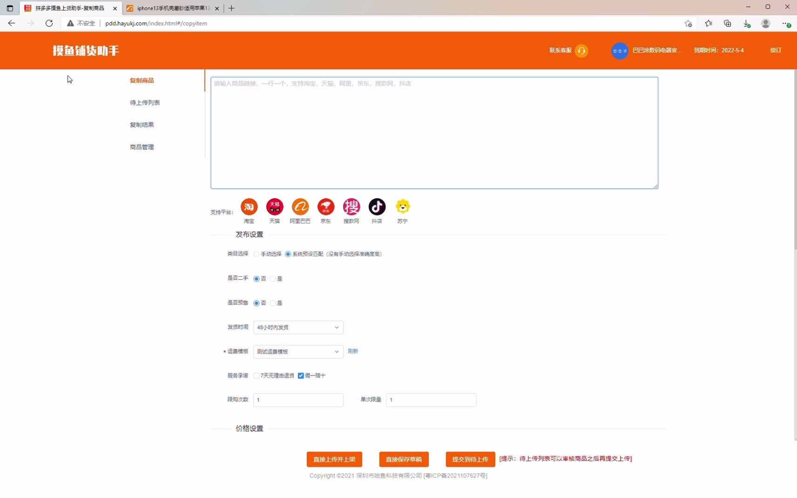Open the 复制商品 sidebar menu

coord(142,81)
